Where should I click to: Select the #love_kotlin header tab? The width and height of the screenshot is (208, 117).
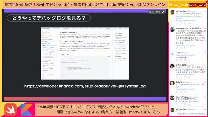(197, 5)
